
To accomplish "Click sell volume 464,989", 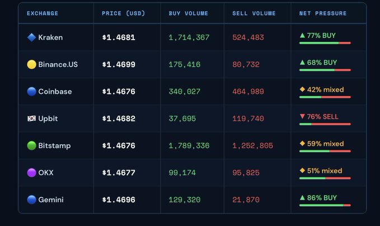I will click(x=248, y=92).
